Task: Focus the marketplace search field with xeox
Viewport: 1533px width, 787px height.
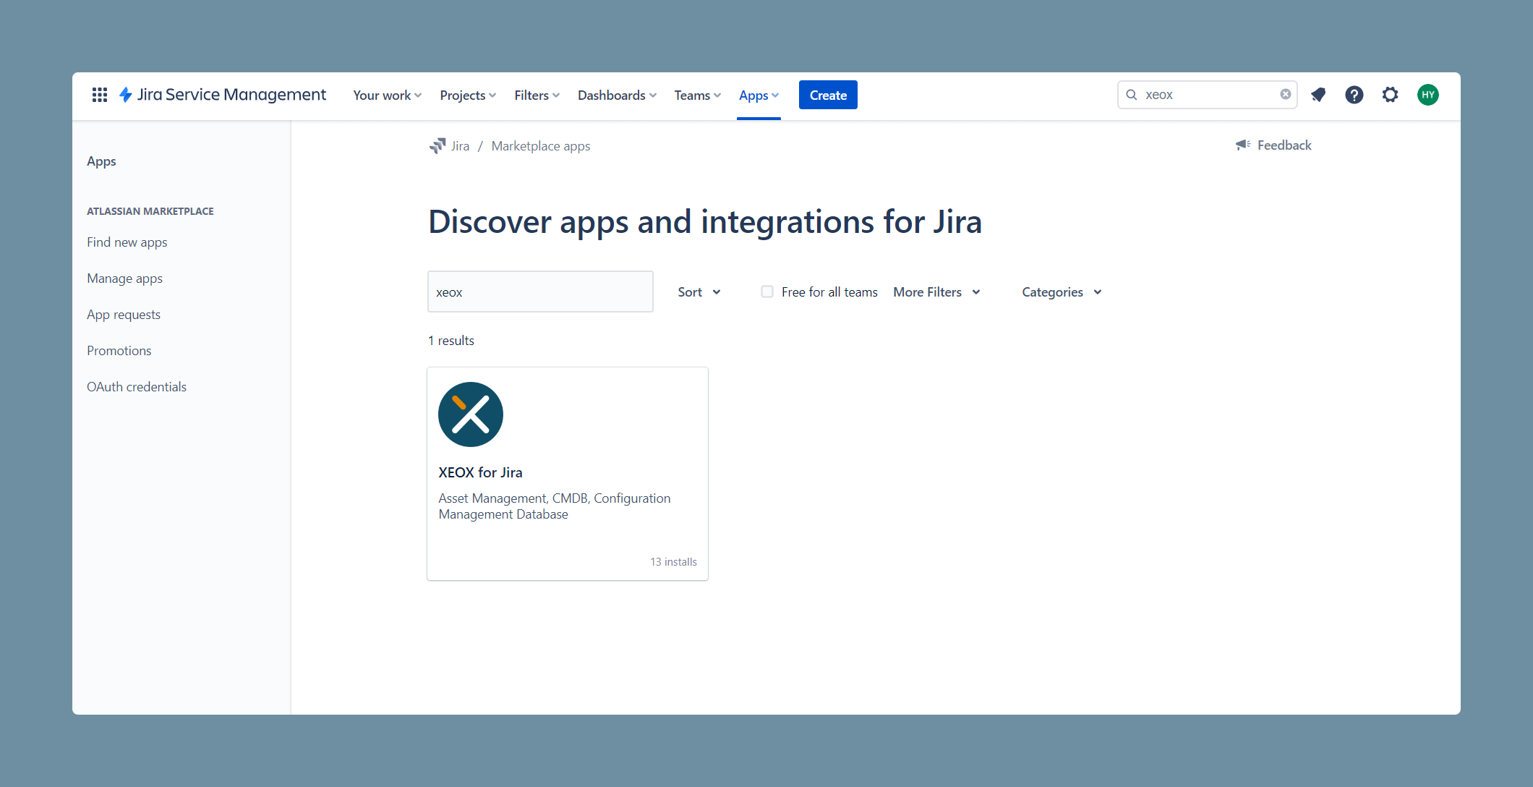Action: [x=540, y=292]
